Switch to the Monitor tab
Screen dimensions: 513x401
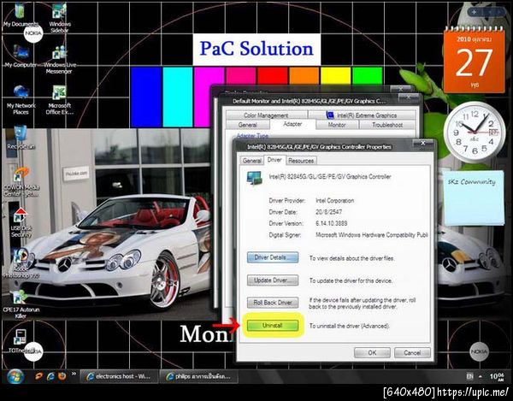point(337,125)
